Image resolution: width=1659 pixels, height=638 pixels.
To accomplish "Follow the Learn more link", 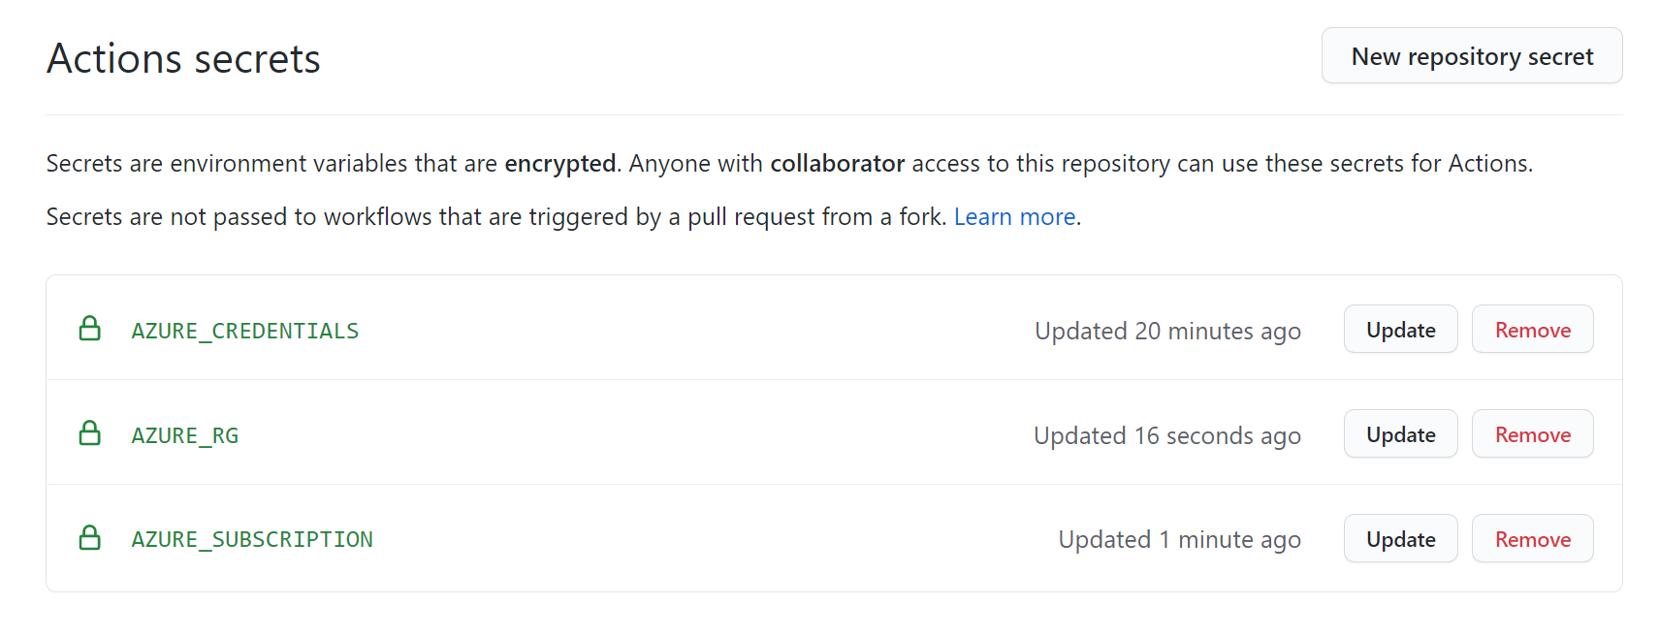I will tap(1014, 217).
